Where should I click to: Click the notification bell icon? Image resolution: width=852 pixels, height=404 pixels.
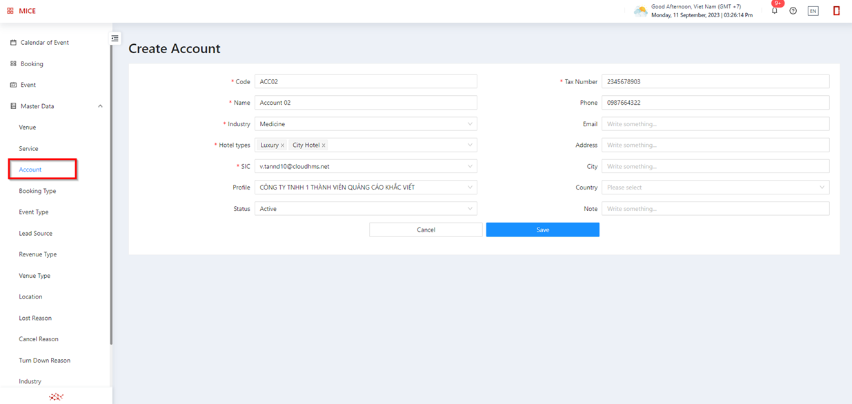tap(774, 11)
